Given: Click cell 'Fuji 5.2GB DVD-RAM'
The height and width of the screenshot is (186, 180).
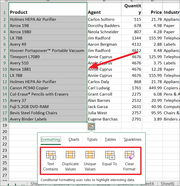Looking at the screenshot, I should [48, 107].
